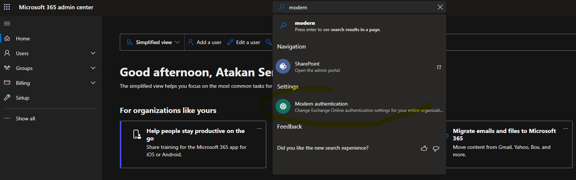Open Setup in navigation
Screen dimensions: 576x180
click(x=51, y=97)
